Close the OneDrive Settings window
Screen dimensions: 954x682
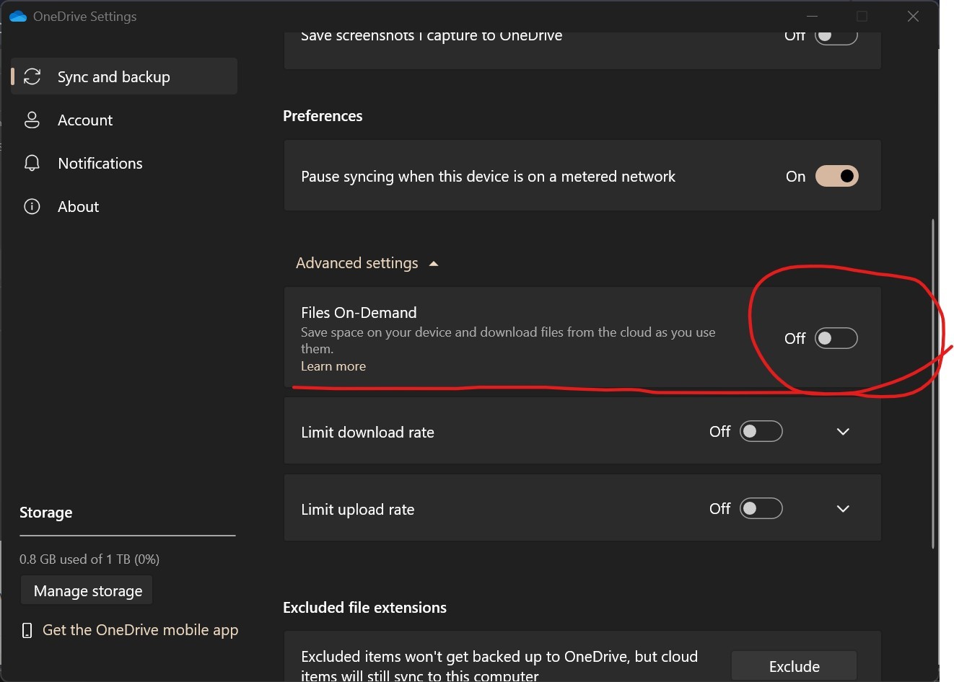point(913,16)
